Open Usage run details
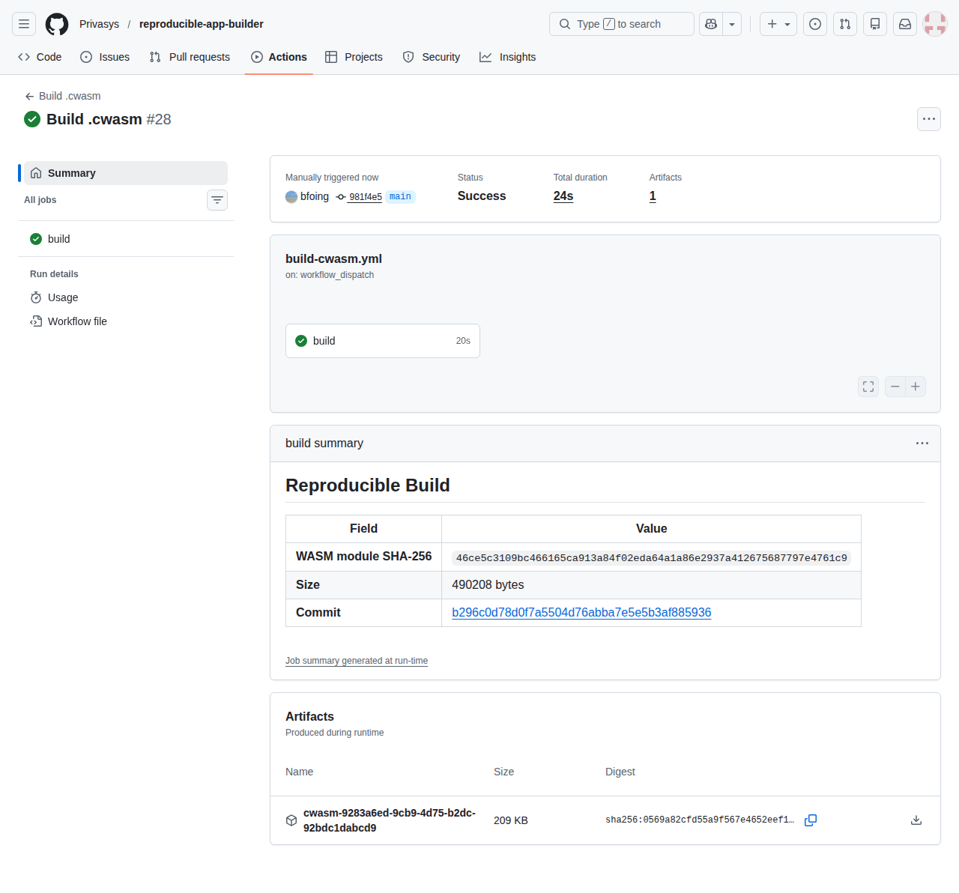The height and width of the screenshot is (893, 959). pyautogui.click(x=126, y=297)
